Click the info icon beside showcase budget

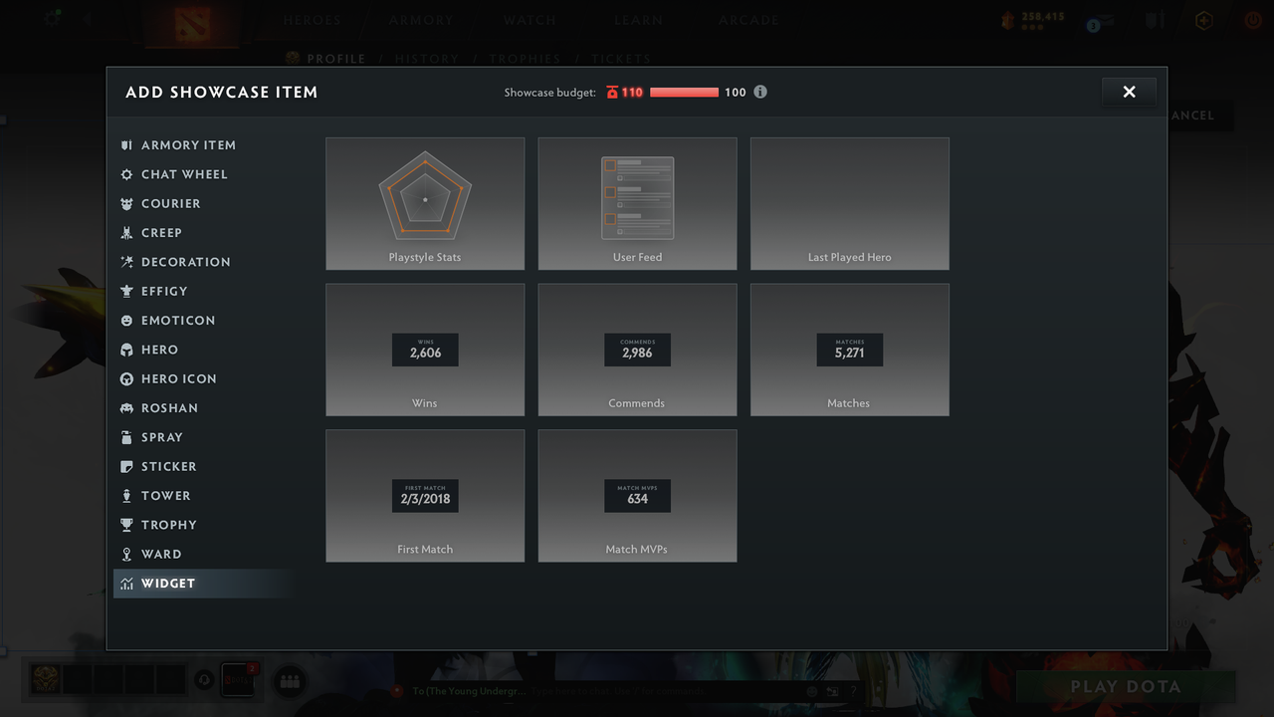[760, 92]
